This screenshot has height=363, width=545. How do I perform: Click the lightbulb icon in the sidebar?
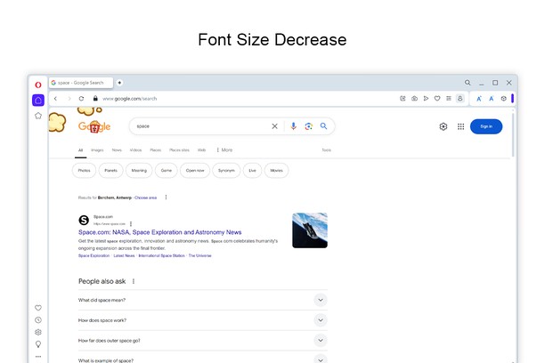pyautogui.click(x=38, y=344)
